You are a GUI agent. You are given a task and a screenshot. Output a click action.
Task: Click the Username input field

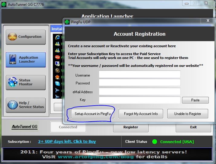140,74
